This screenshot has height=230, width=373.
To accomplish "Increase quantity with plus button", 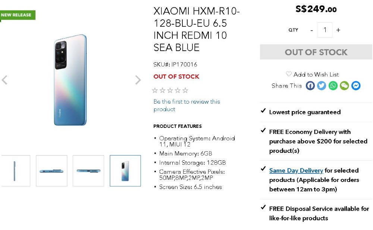I will pos(338,30).
